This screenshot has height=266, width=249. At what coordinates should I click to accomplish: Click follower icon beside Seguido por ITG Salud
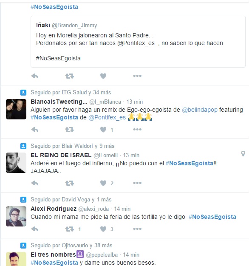click(x=23, y=93)
